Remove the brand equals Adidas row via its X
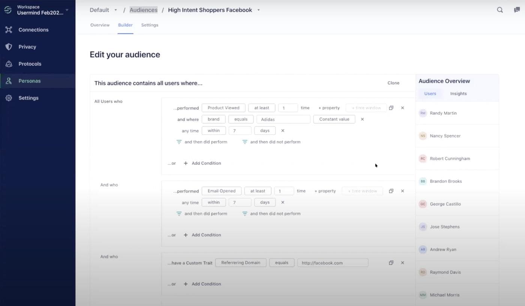 [x=362, y=119]
